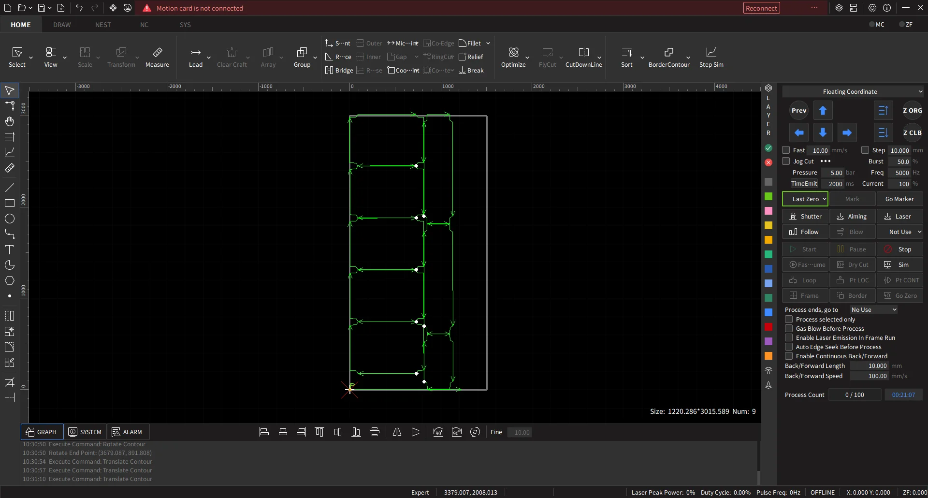Select the circle drawing tool
Image resolution: width=928 pixels, height=498 pixels.
tap(9, 219)
